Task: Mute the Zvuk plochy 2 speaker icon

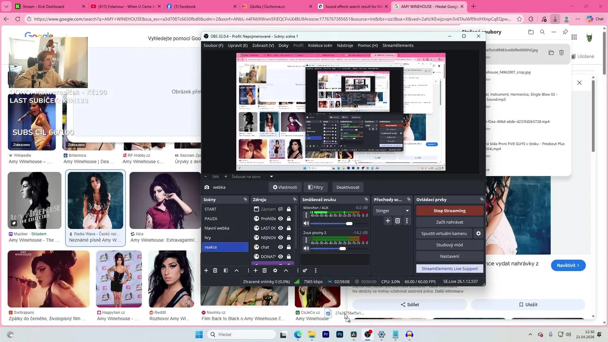Action: tap(306, 248)
